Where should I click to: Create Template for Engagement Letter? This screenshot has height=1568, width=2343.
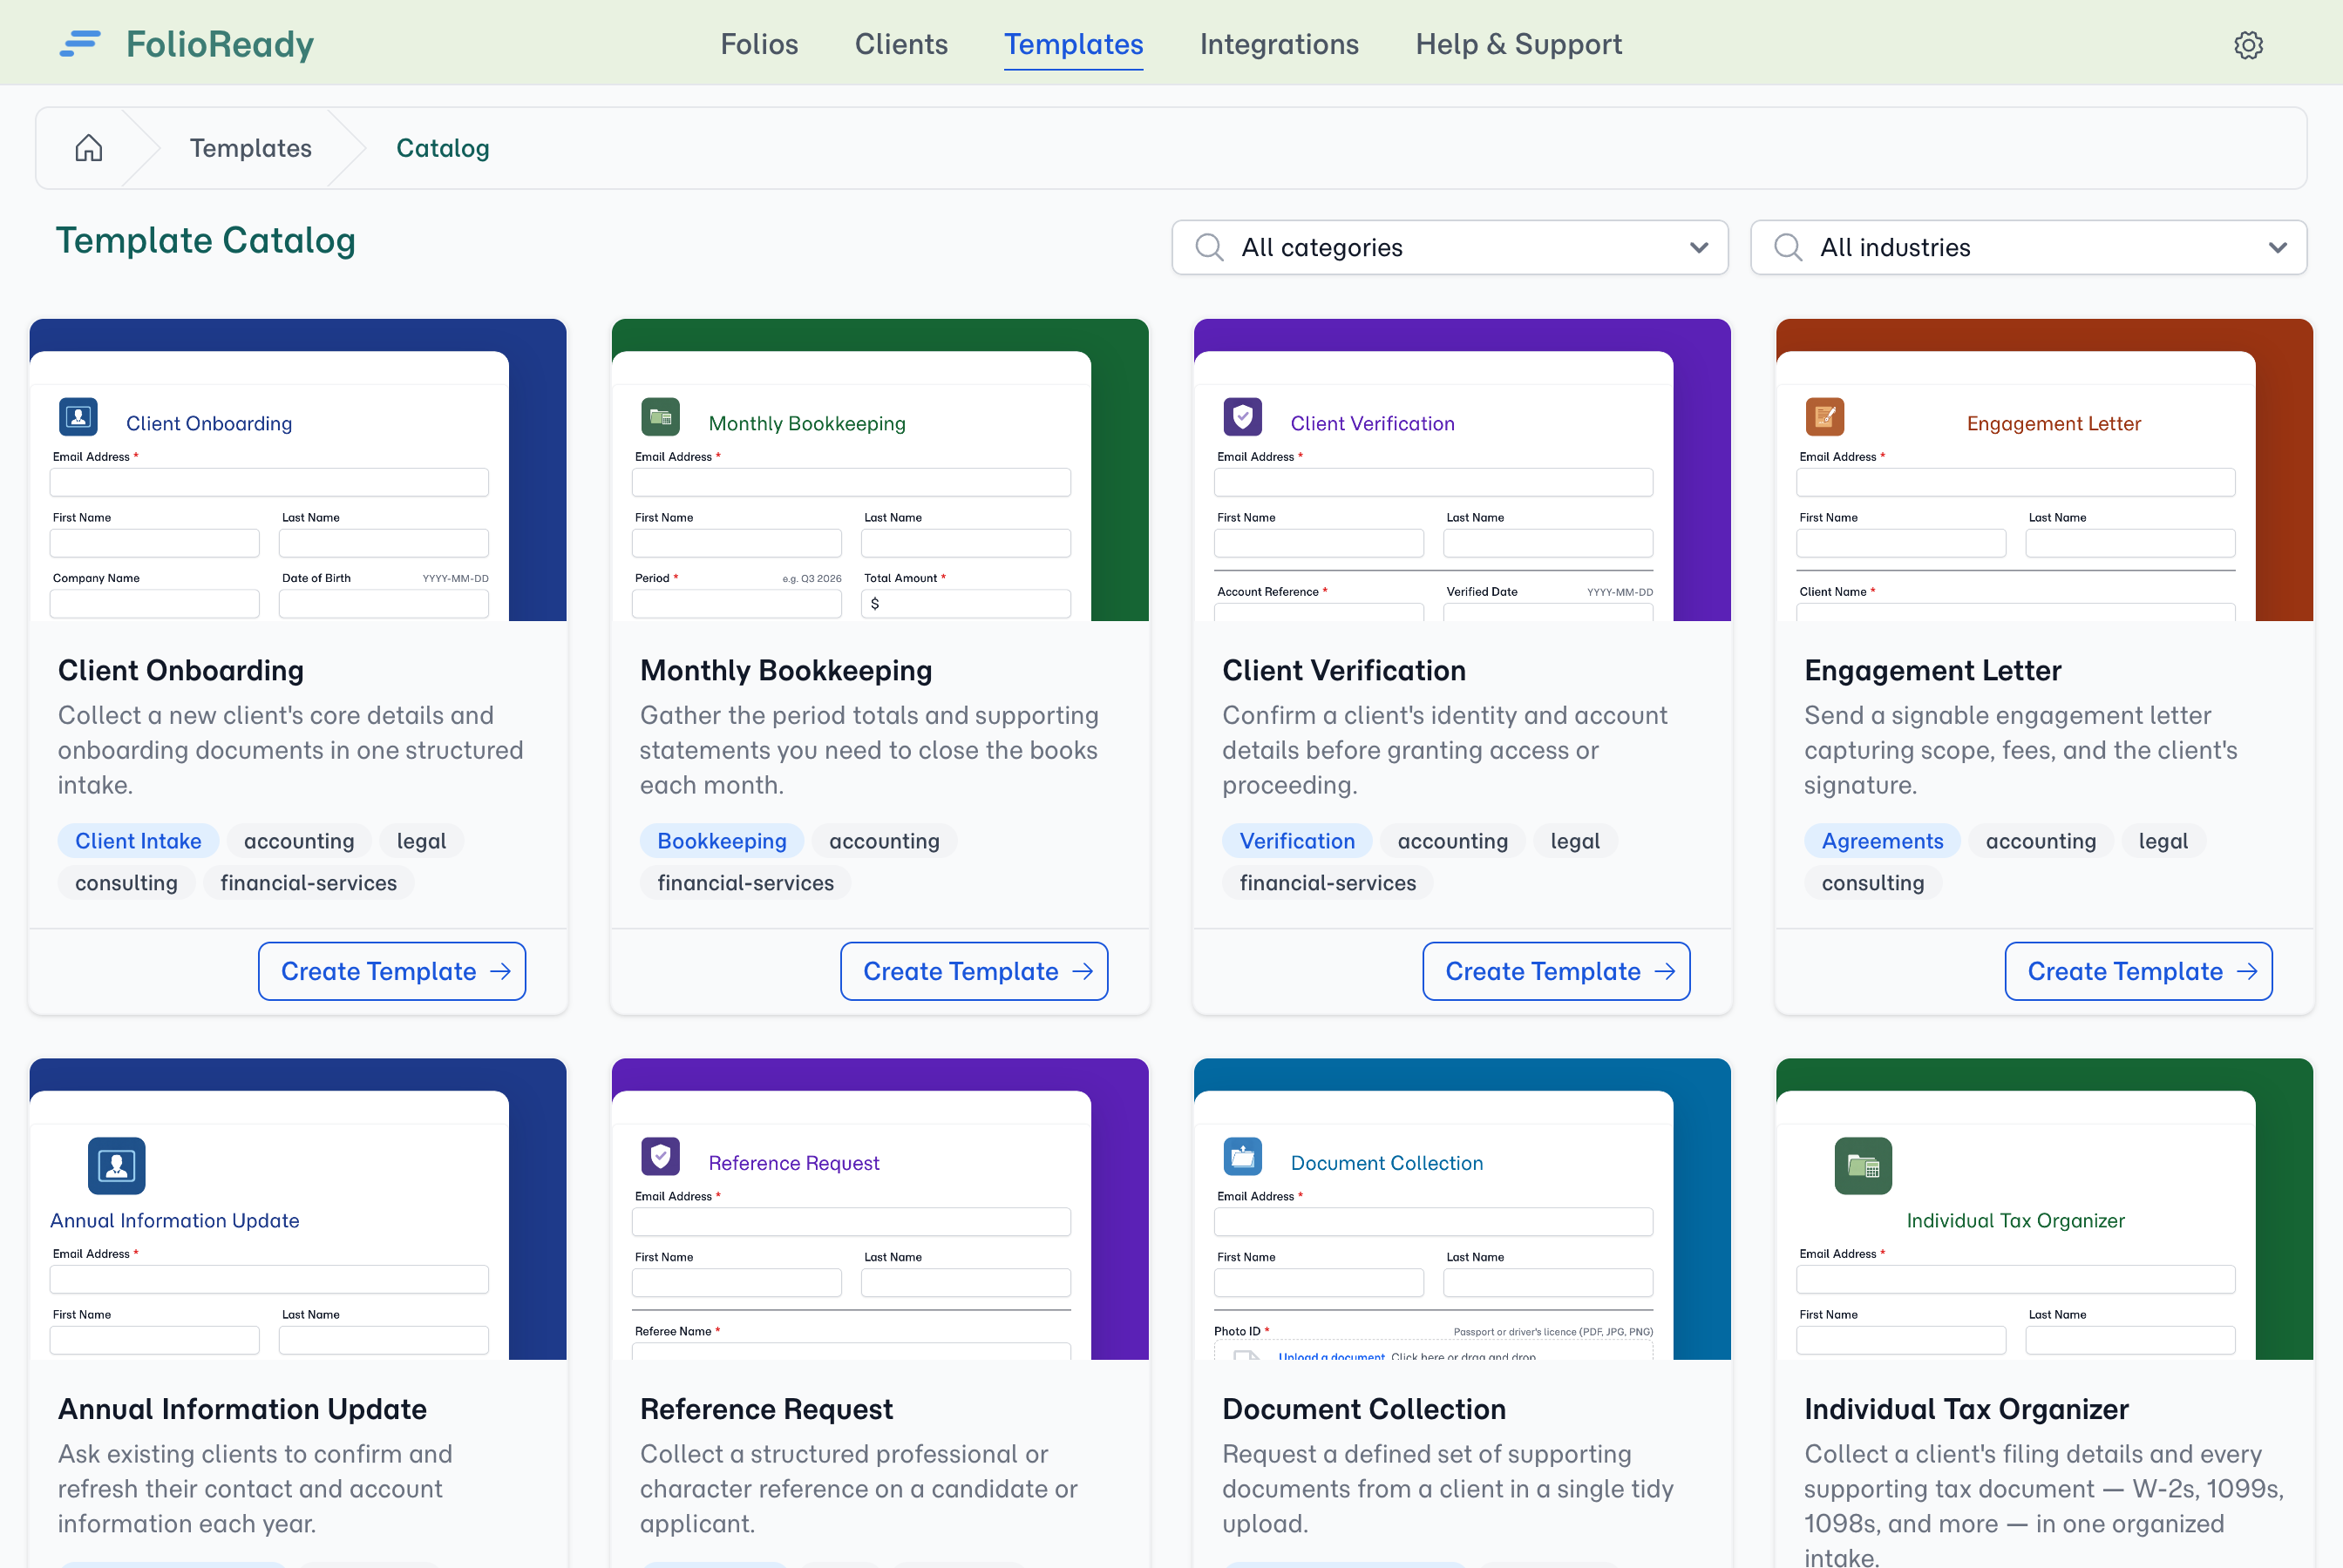2139,971
